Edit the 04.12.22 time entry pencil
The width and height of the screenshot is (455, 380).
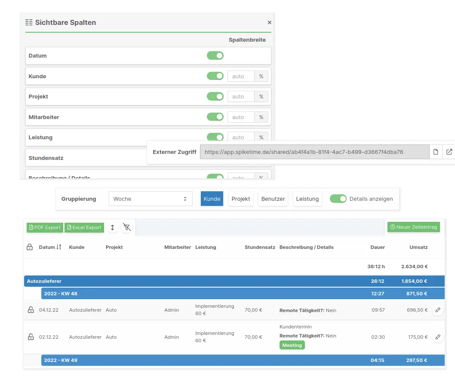click(x=438, y=310)
